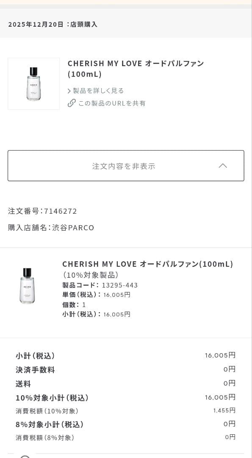252x458 pixels.
Task: Select the share icon for CHERISH MY LOVE
Action: tap(72, 103)
